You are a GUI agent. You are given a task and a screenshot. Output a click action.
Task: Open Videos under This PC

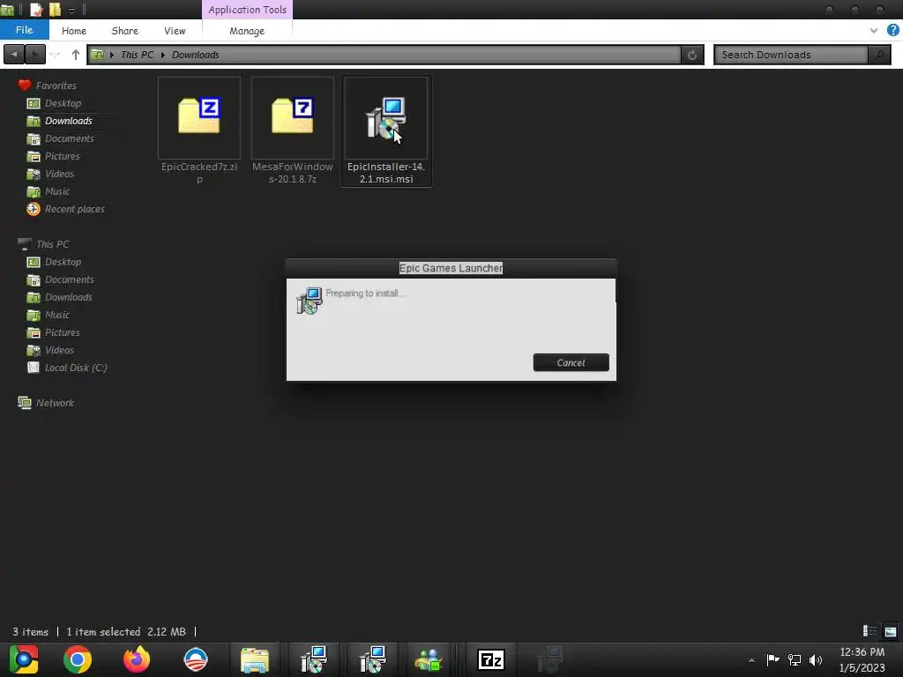pyautogui.click(x=59, y=350)
